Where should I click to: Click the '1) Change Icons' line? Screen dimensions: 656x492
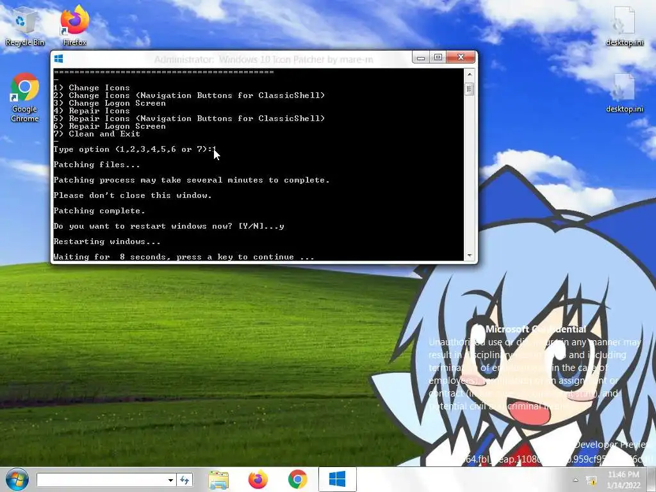coord(92,88)
